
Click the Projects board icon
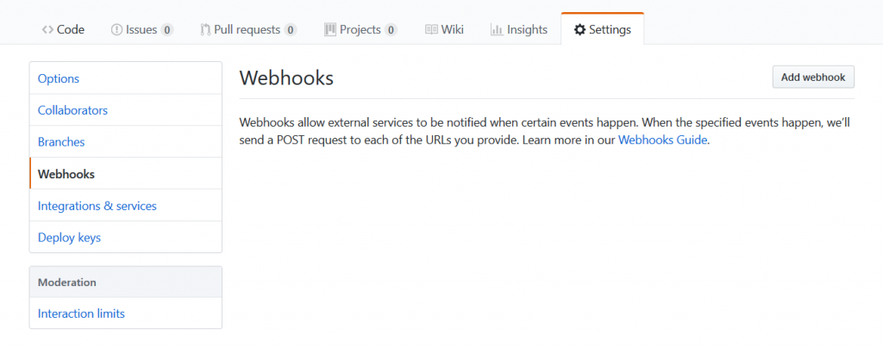coord(330,30)
